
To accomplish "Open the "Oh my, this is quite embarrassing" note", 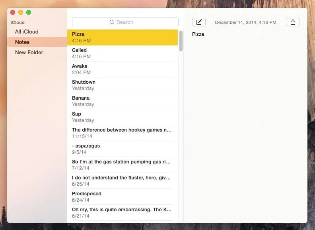I will 122,212.
